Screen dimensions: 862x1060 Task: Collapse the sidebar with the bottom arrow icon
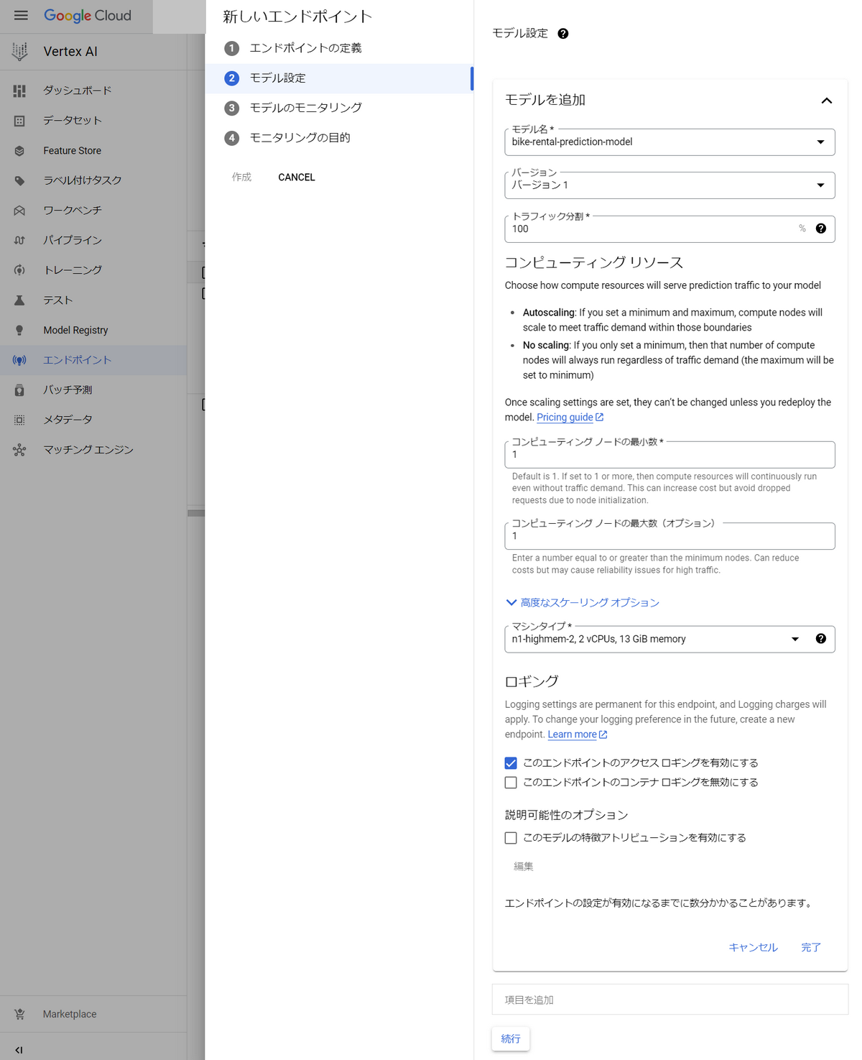[19, 1050]
